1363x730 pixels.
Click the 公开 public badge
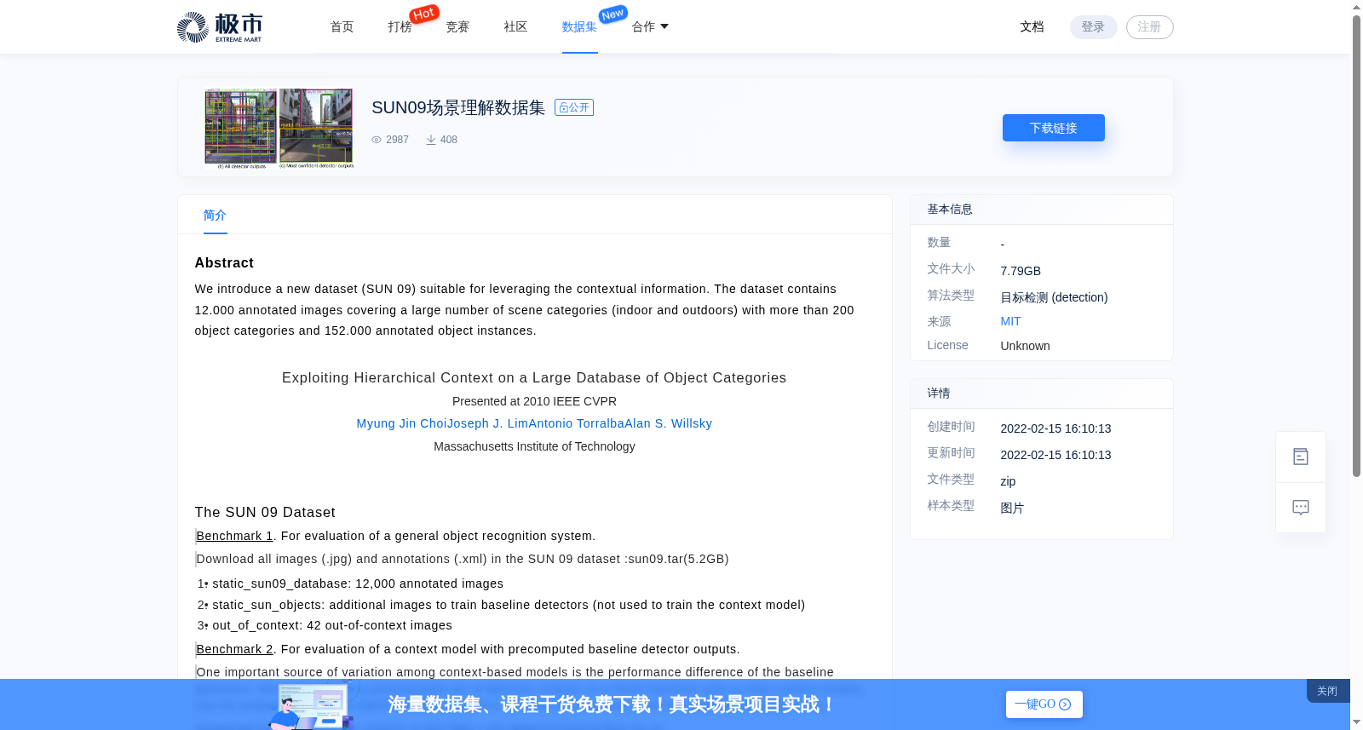click(574, 107)
